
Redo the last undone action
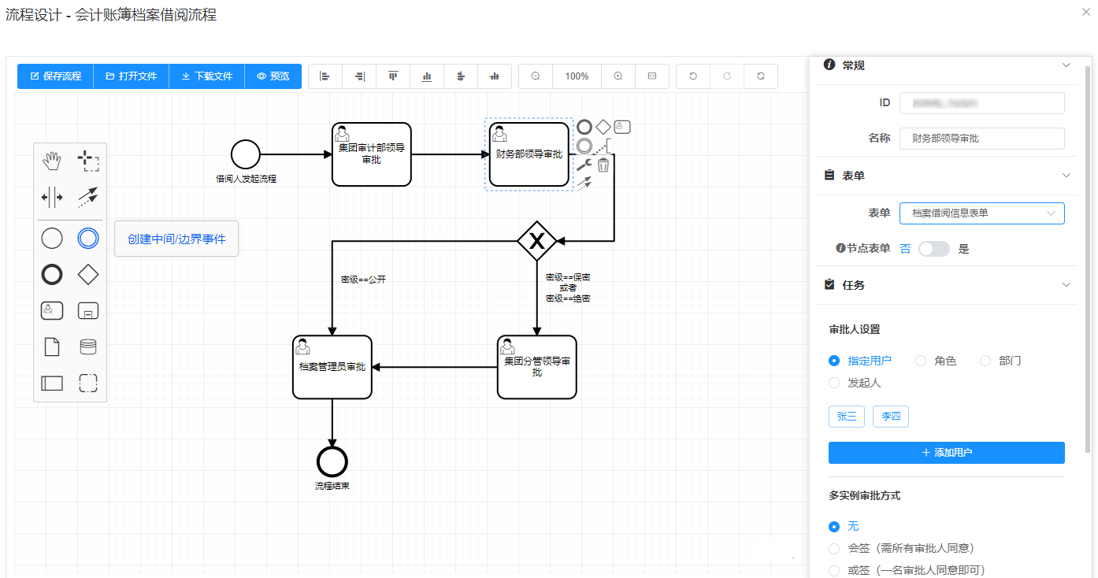[727, 76]
